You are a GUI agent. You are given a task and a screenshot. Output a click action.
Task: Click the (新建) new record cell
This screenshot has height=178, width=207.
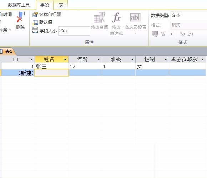(18, 73)
